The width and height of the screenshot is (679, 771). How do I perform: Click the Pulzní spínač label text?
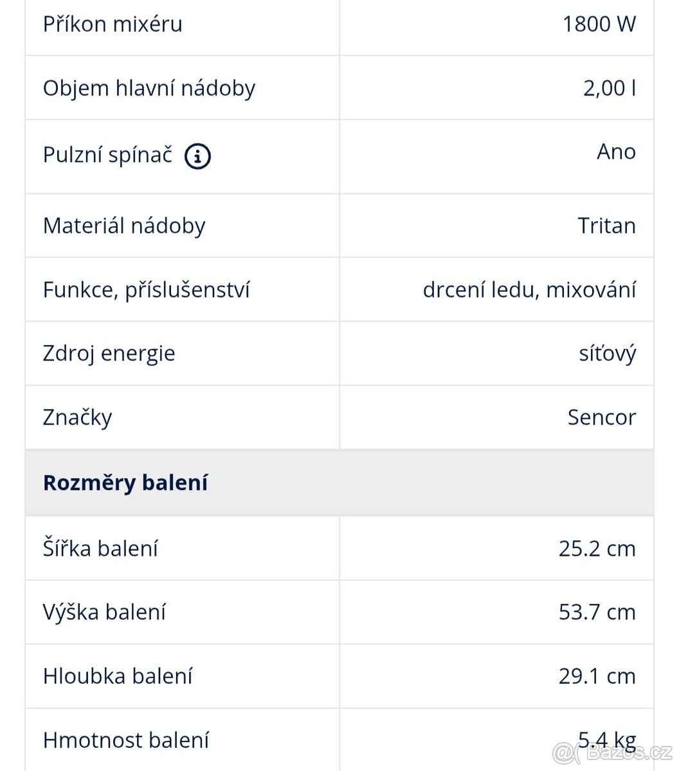pyautogui.click(x=107, y=155)
